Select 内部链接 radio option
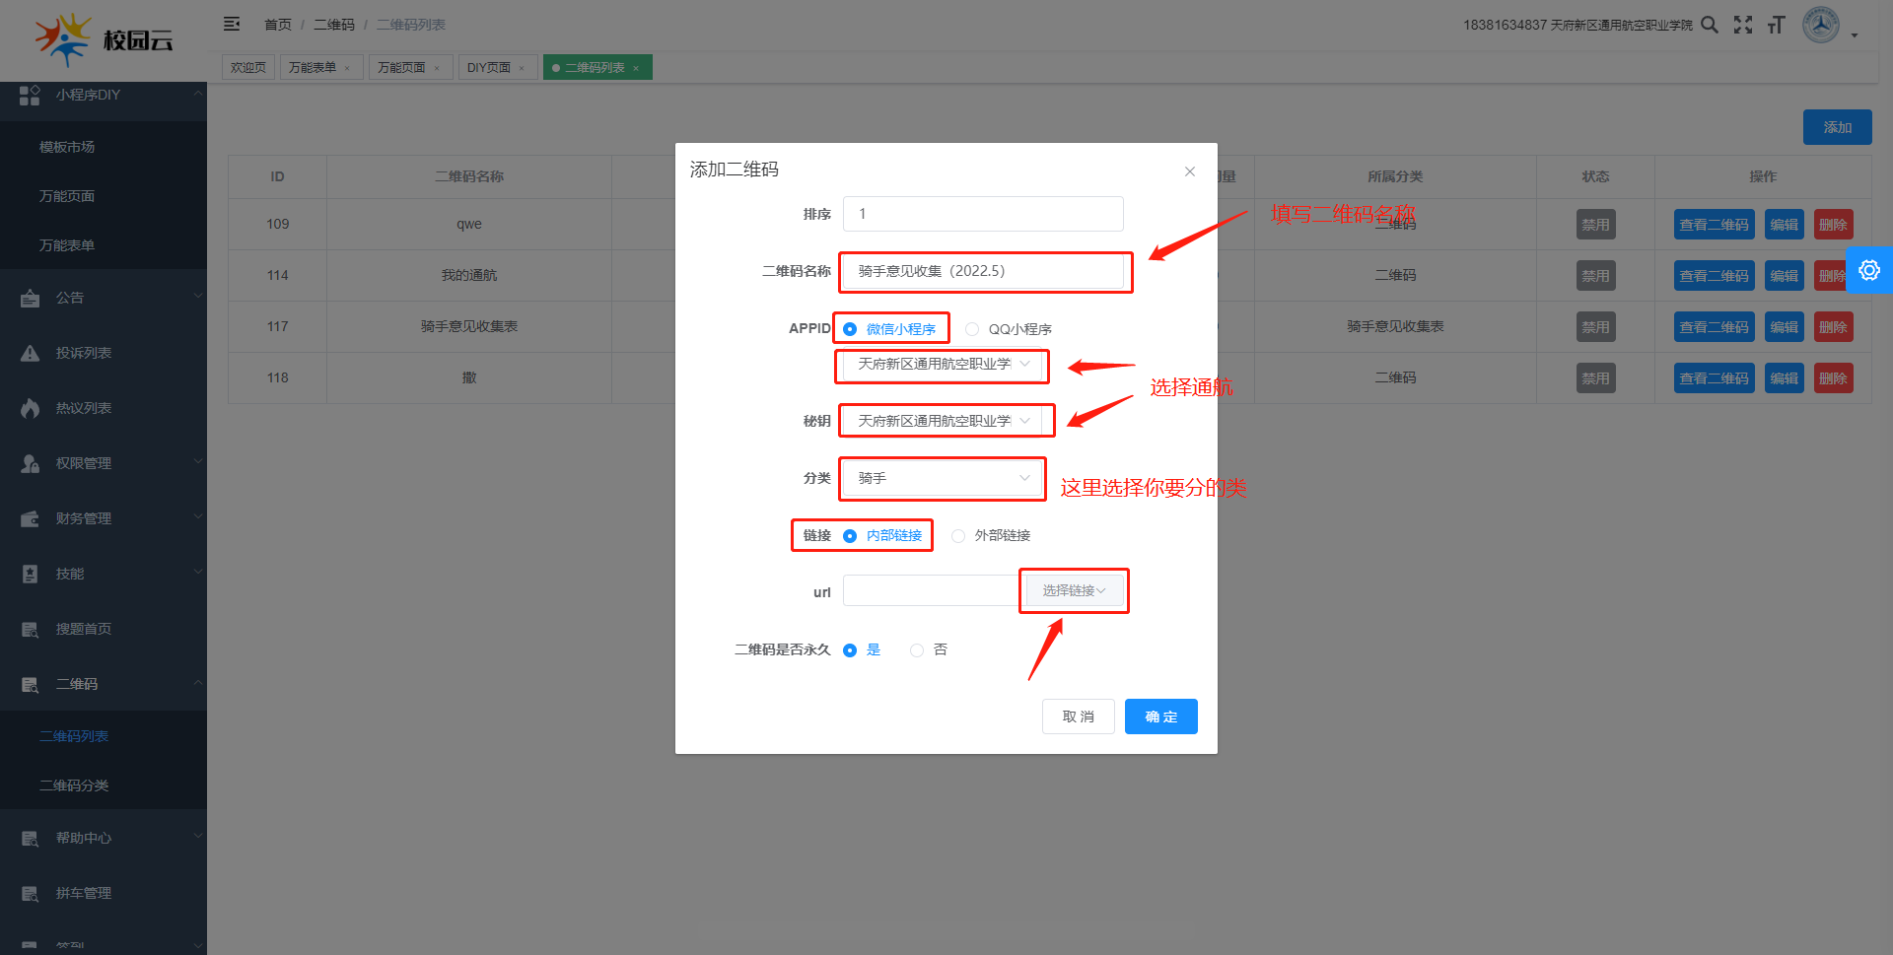1893x955 pixels. [883, 536]
